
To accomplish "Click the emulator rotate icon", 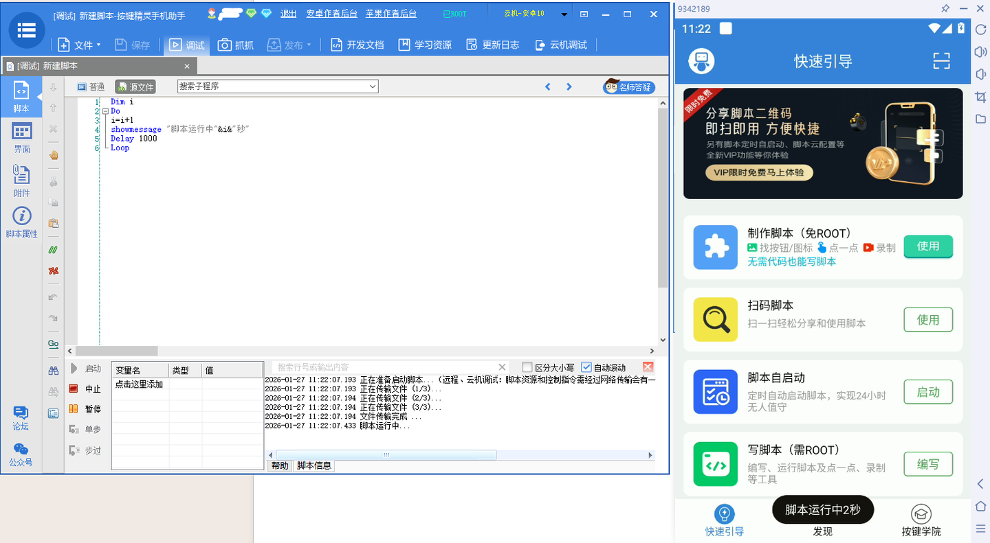I will [981, 30].
